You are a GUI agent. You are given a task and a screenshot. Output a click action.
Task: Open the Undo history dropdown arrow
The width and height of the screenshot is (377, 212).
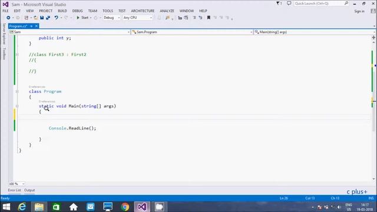[x=61, y=18]
